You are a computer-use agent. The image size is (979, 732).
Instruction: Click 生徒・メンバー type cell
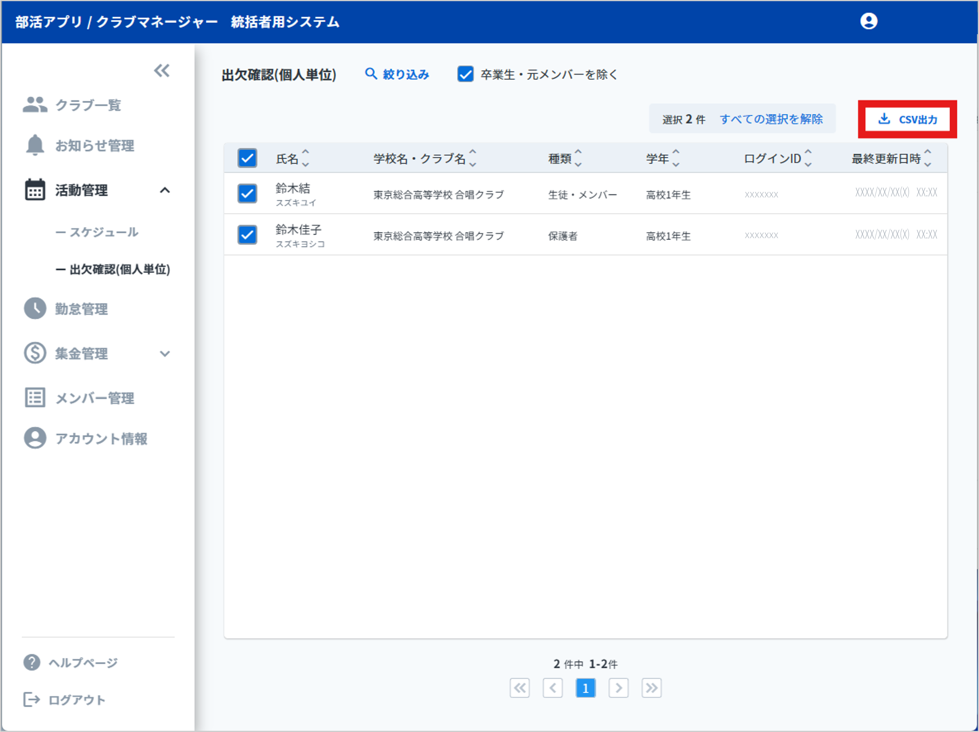tap(582, 195)
